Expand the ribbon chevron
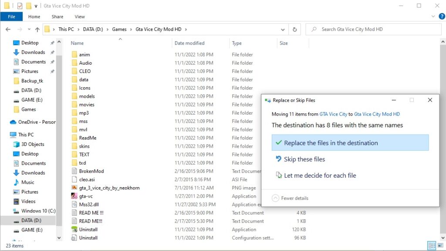Screen dimensions: 446x251 click(x=433, y=17)
